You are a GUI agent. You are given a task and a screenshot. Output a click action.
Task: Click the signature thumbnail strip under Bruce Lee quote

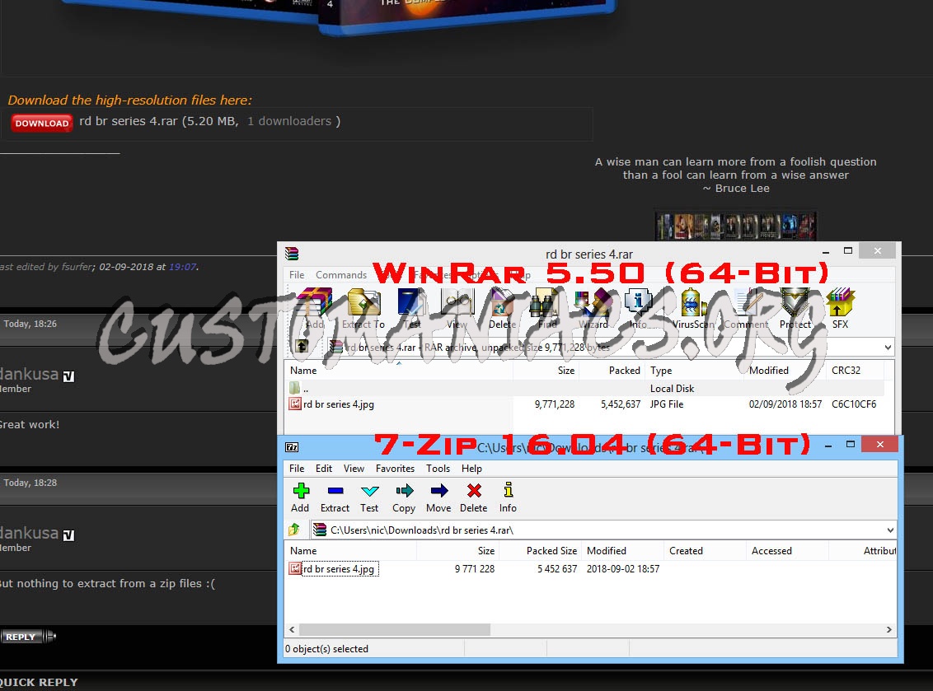click(x=735, y=226)
